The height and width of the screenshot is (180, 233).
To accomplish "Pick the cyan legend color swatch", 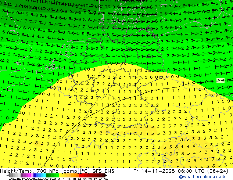I will pyautogui.click(x=45, y=175).
